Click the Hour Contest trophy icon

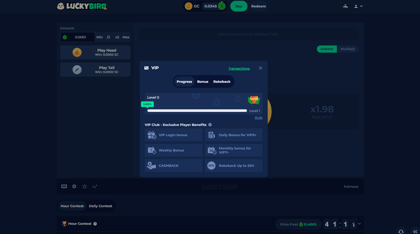click(64, 224)
